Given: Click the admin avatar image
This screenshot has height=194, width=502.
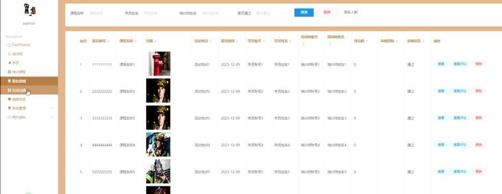Looking at the screenshot, I should 30,9.
